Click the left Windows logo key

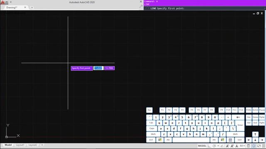click(160, 140)
